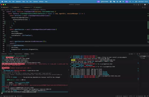Switch to the Problems panel tab
Screen dimensions: 149x97
tap(4, 54)
